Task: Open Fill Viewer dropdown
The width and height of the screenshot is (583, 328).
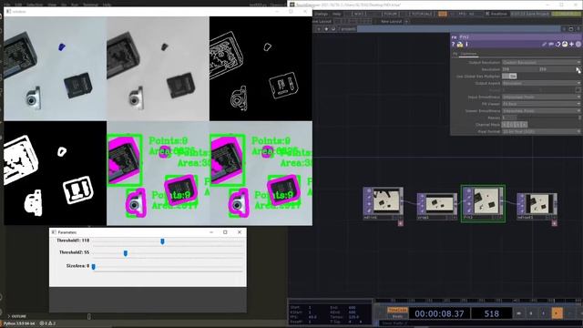Action: pos(541,104)
